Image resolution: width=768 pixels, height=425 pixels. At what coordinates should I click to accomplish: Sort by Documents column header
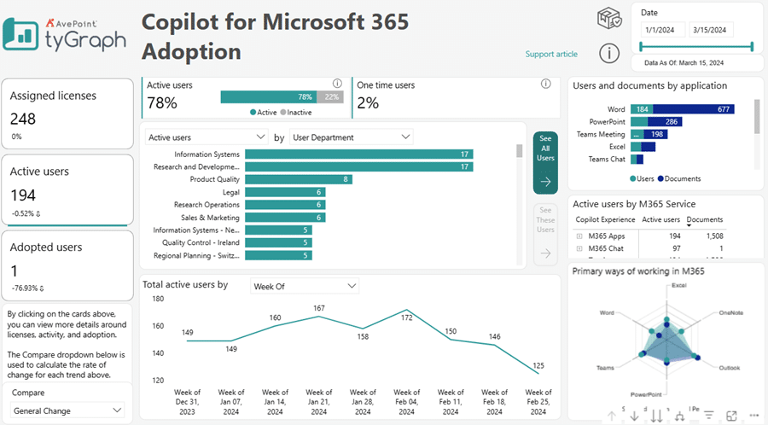pyautogui.click(x=704, y=219)
